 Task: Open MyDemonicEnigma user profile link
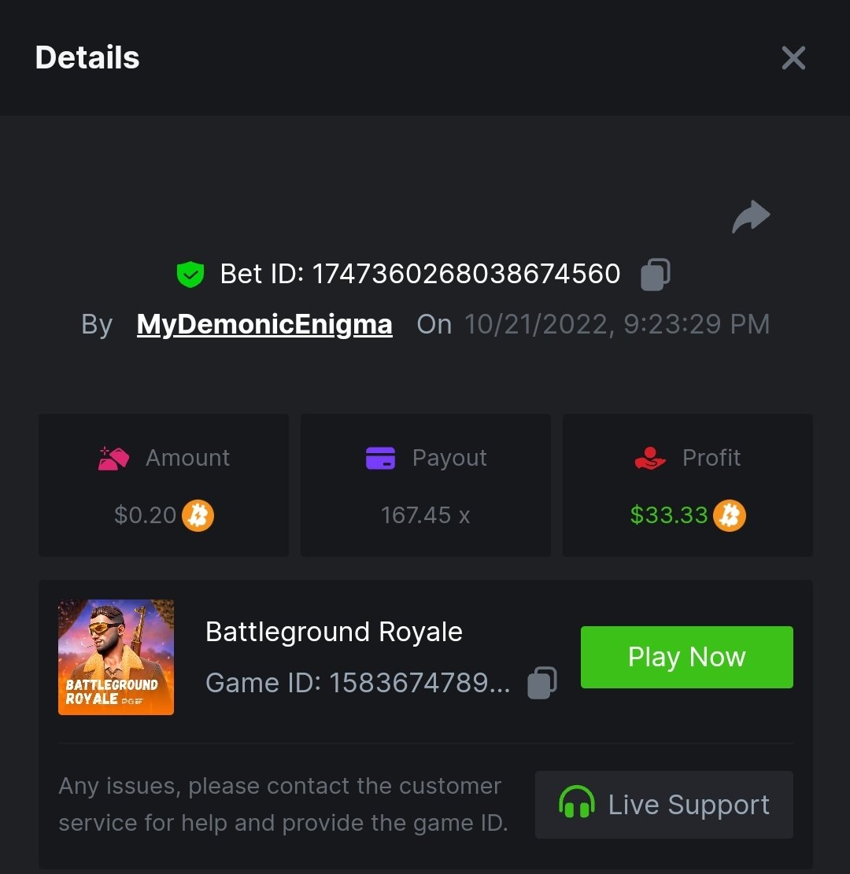(264, 324)
